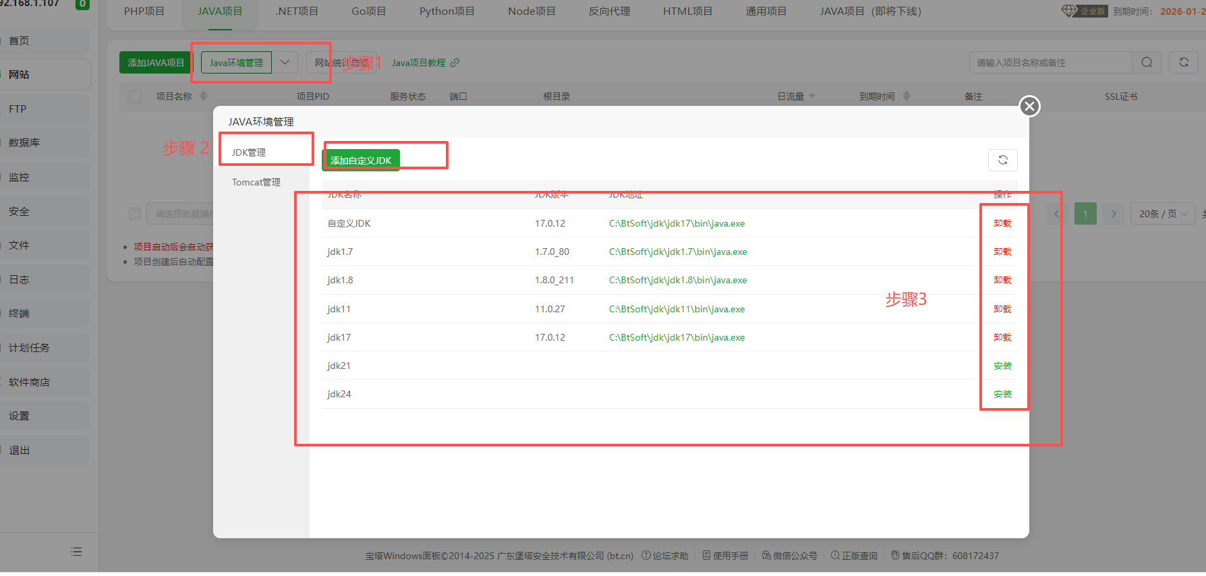This screenshot has width=1206, height=576.
Task: Click 安装 for jdk21
Action: point(1002,366)
